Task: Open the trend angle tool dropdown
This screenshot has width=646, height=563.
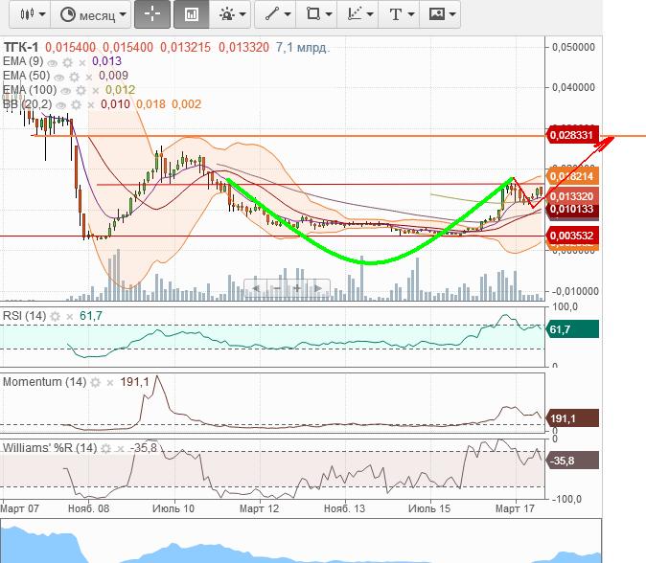Action: [x=358, y=14]
